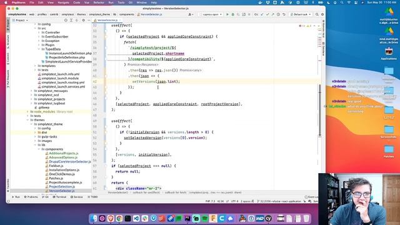
Task: Click the Debug bug icon in toolbar
Action: [232, 14]
